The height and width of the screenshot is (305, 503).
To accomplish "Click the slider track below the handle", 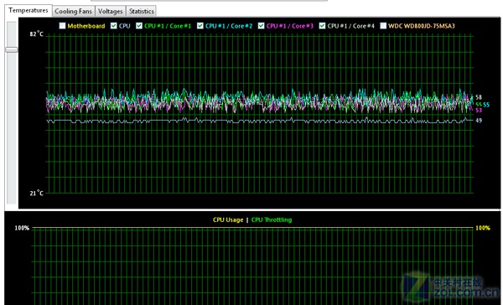I will pos(12,128).
